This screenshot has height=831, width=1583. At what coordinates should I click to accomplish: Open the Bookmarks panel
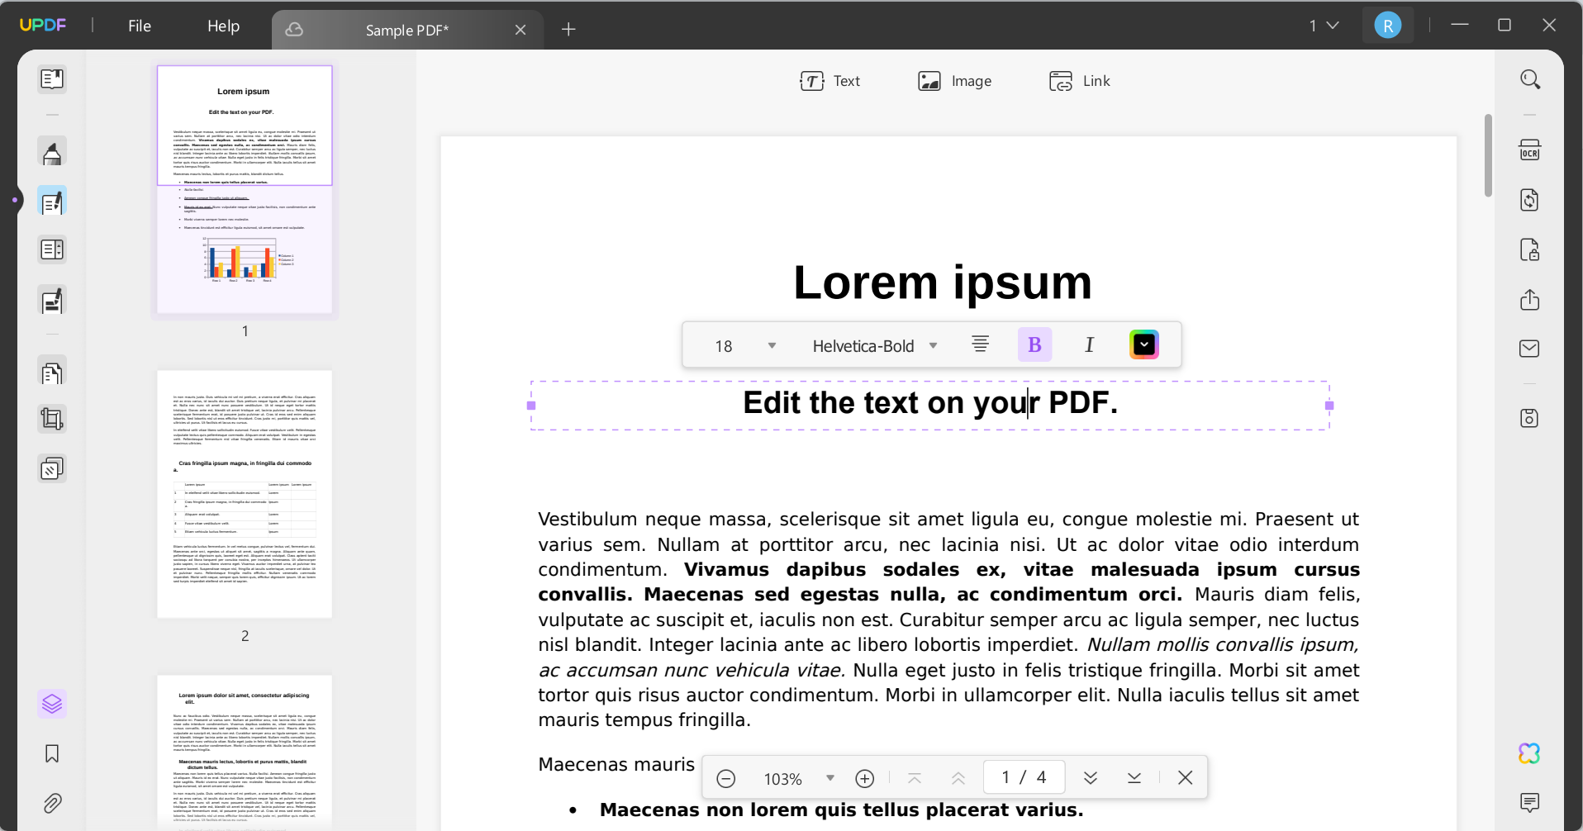(x=52, y=753)
